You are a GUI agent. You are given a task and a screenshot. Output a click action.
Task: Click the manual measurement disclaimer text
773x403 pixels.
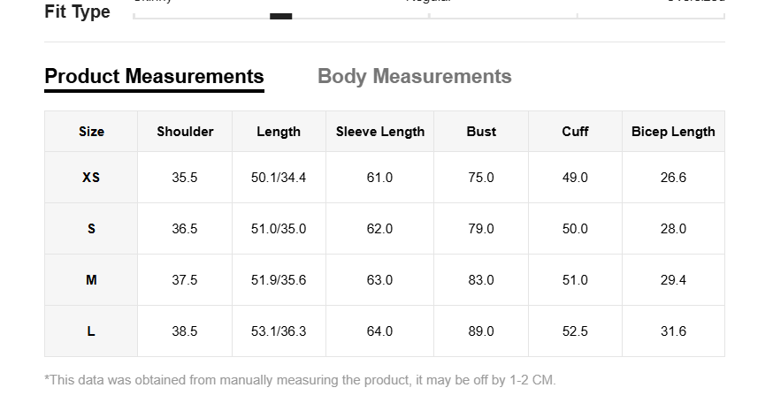pyautogui.click(x=300, y=380)
